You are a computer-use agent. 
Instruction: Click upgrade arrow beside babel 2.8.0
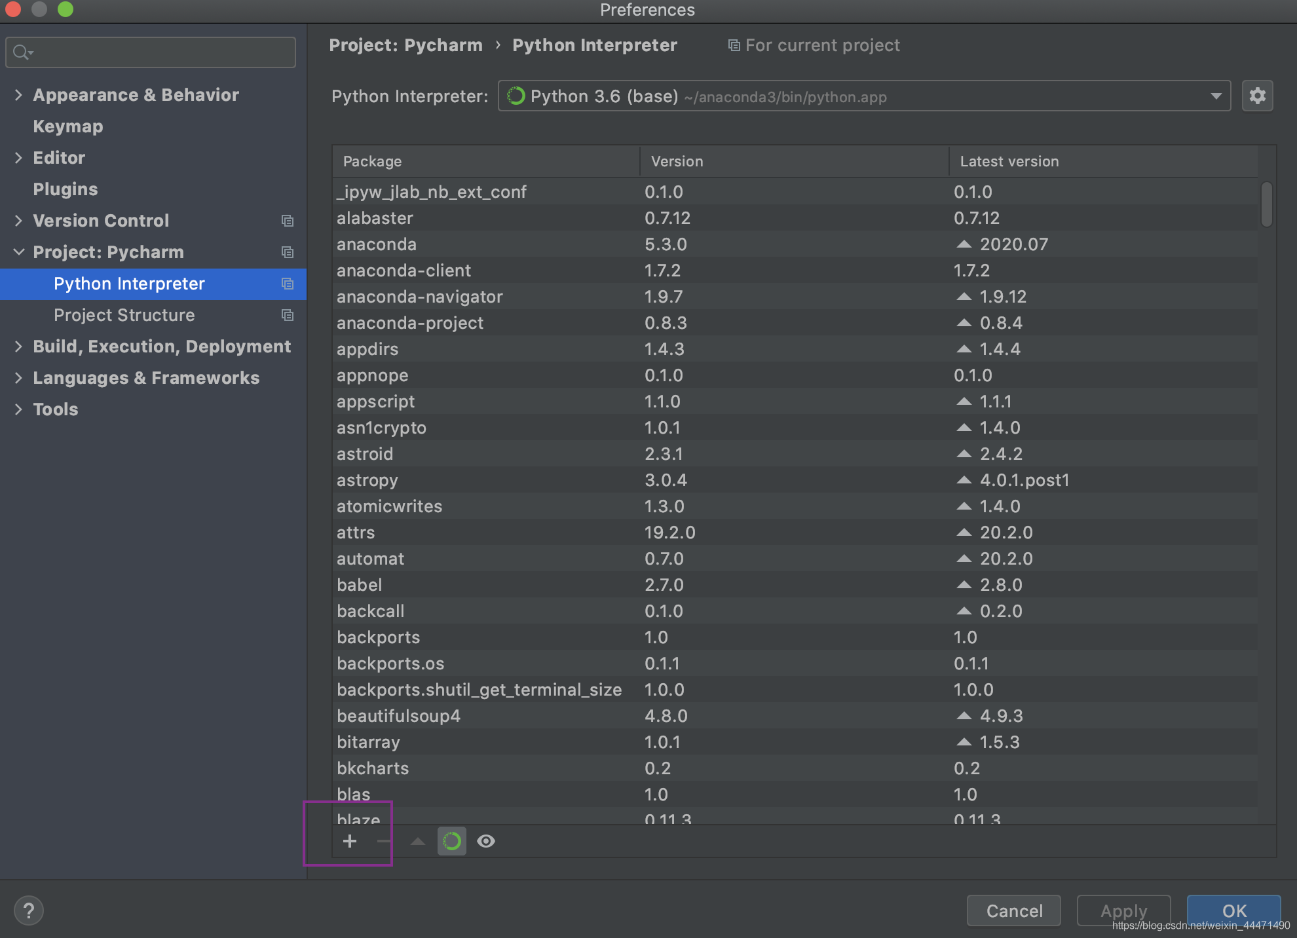click(964, 585)
